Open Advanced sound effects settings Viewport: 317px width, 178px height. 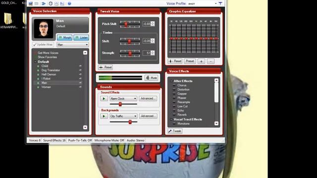point(148,99)
